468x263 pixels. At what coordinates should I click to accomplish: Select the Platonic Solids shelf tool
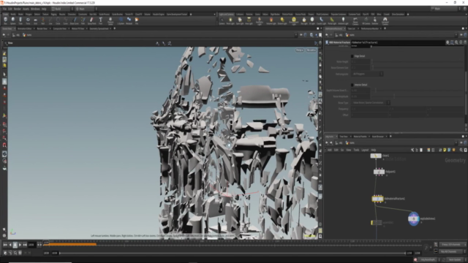[x=110, y=20]
